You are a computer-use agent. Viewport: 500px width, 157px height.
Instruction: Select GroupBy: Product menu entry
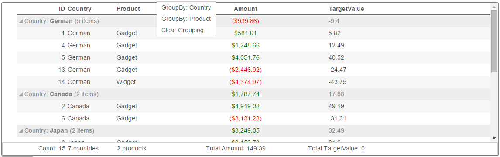pos(186,19)
